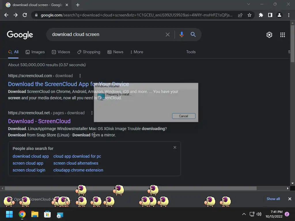Click the horizontal scrollbar right arrow

288,188
